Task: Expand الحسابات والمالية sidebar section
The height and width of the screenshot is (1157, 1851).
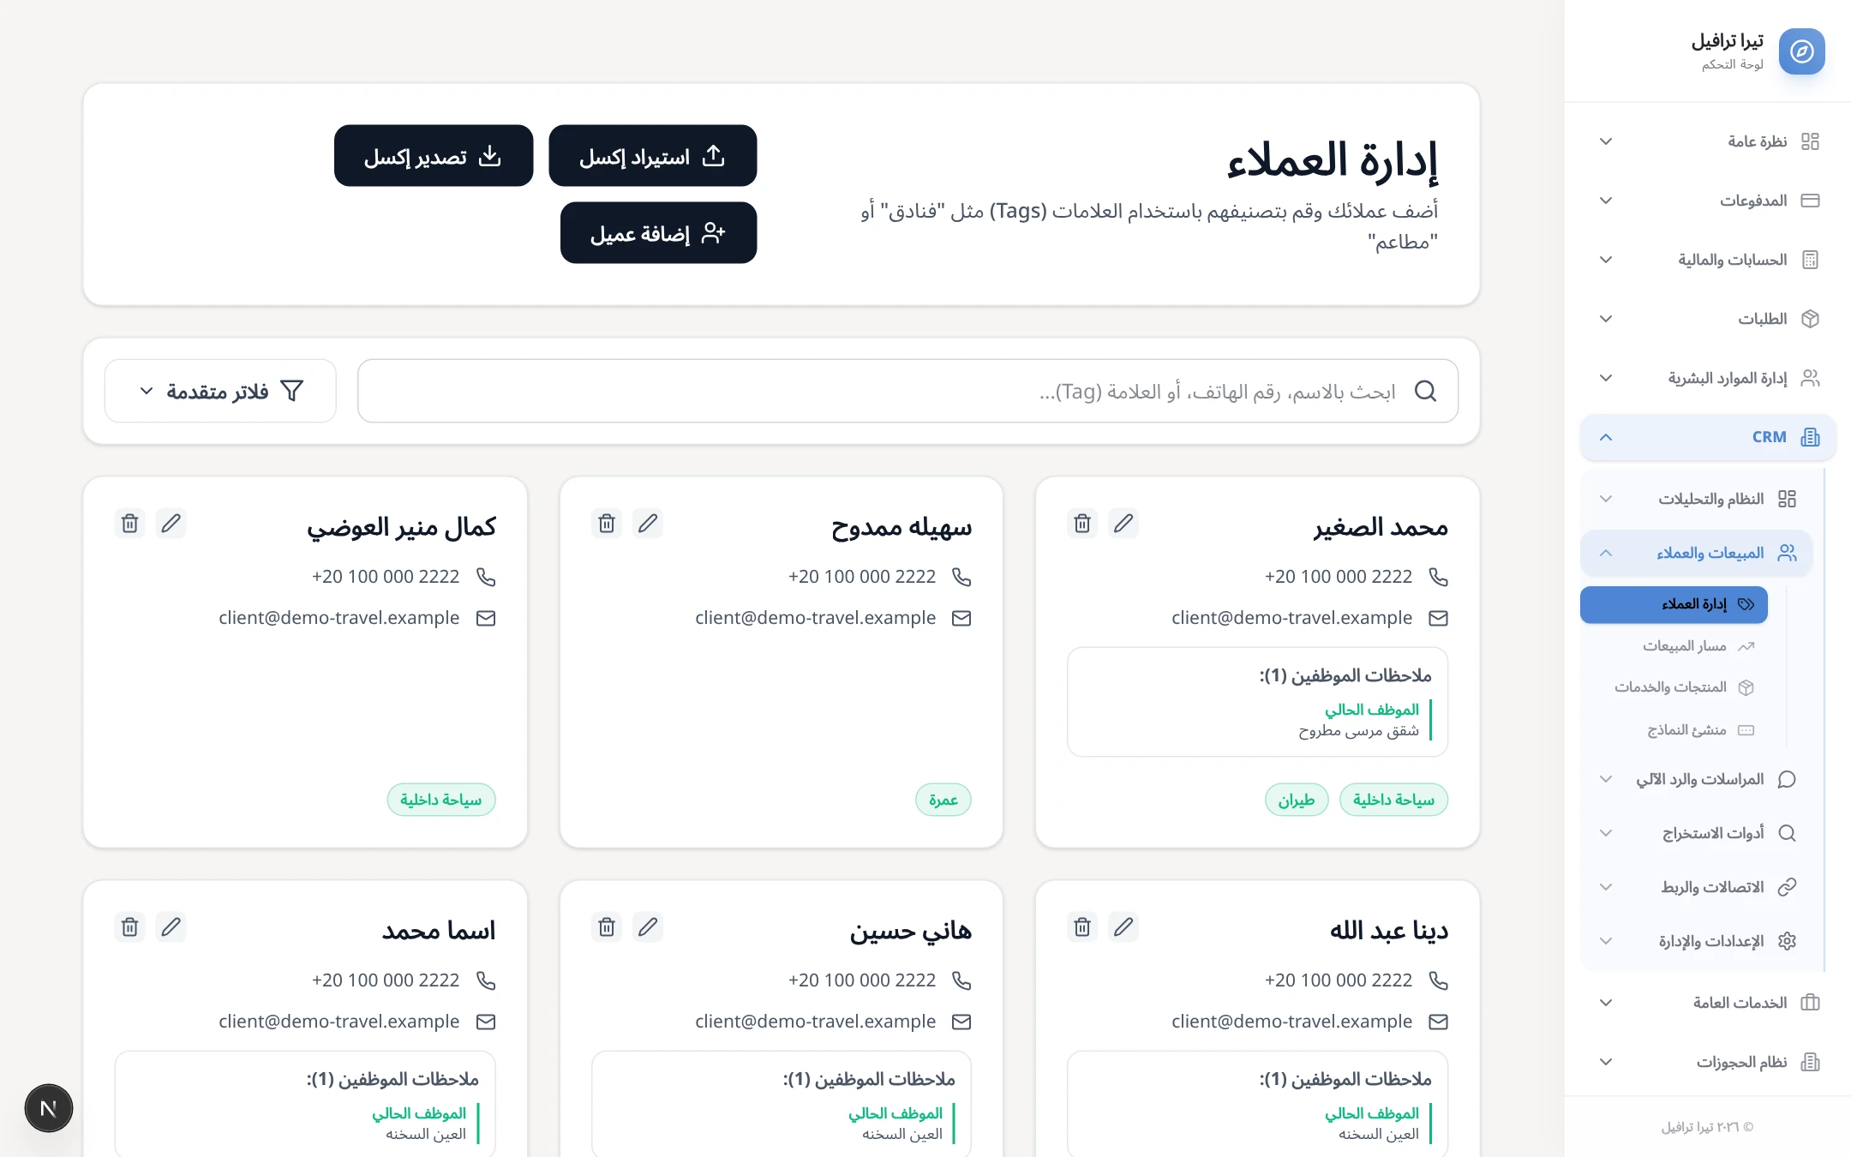Action: tap(1707, 260)
